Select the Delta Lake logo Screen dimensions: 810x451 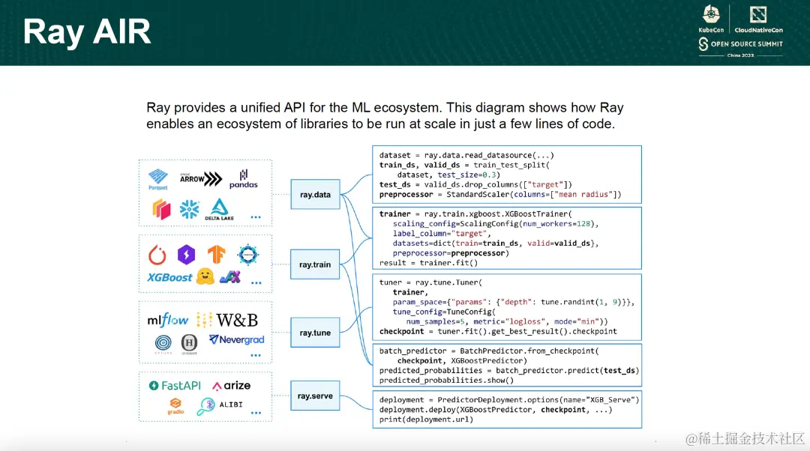click(x=220, y=210)
